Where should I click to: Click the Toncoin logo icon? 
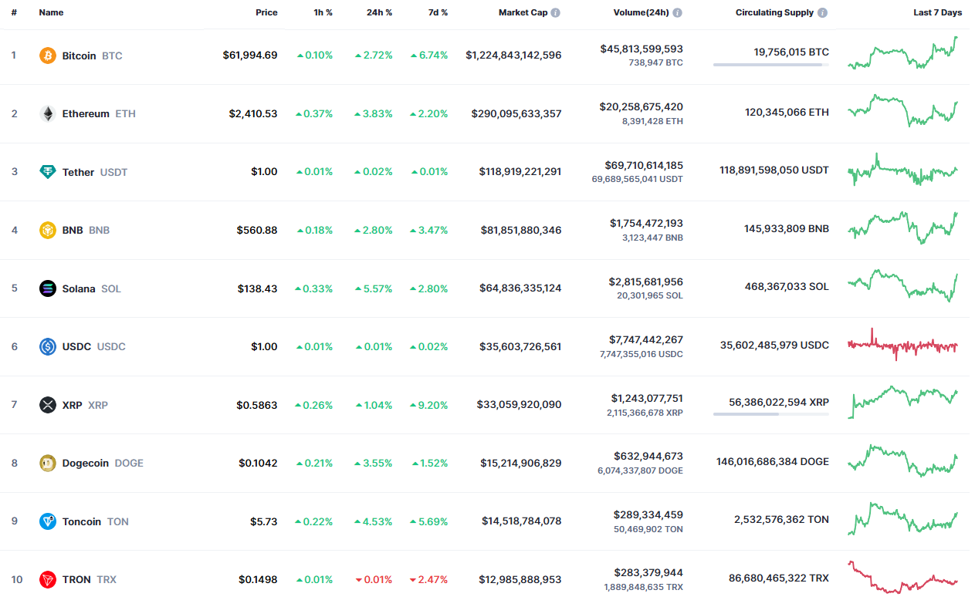(48, 521)
